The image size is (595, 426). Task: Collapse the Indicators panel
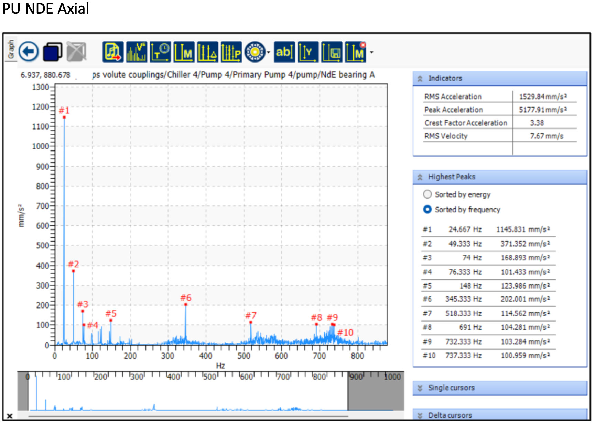pyautogui.click(x=420, y=79)
